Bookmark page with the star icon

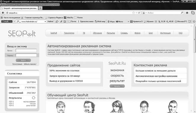(x=134, y=13)
